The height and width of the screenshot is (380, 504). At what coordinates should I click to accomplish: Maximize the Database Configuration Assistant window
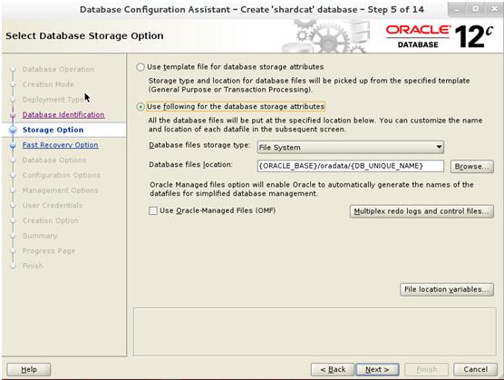(475, 9)
